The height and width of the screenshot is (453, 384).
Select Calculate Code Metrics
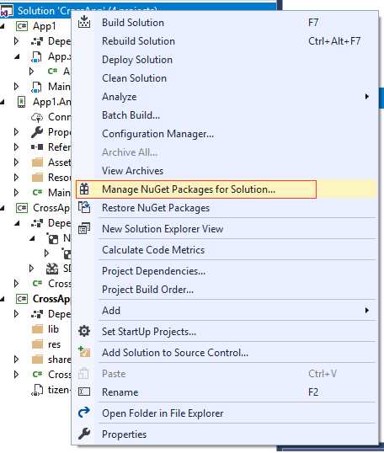153,250
